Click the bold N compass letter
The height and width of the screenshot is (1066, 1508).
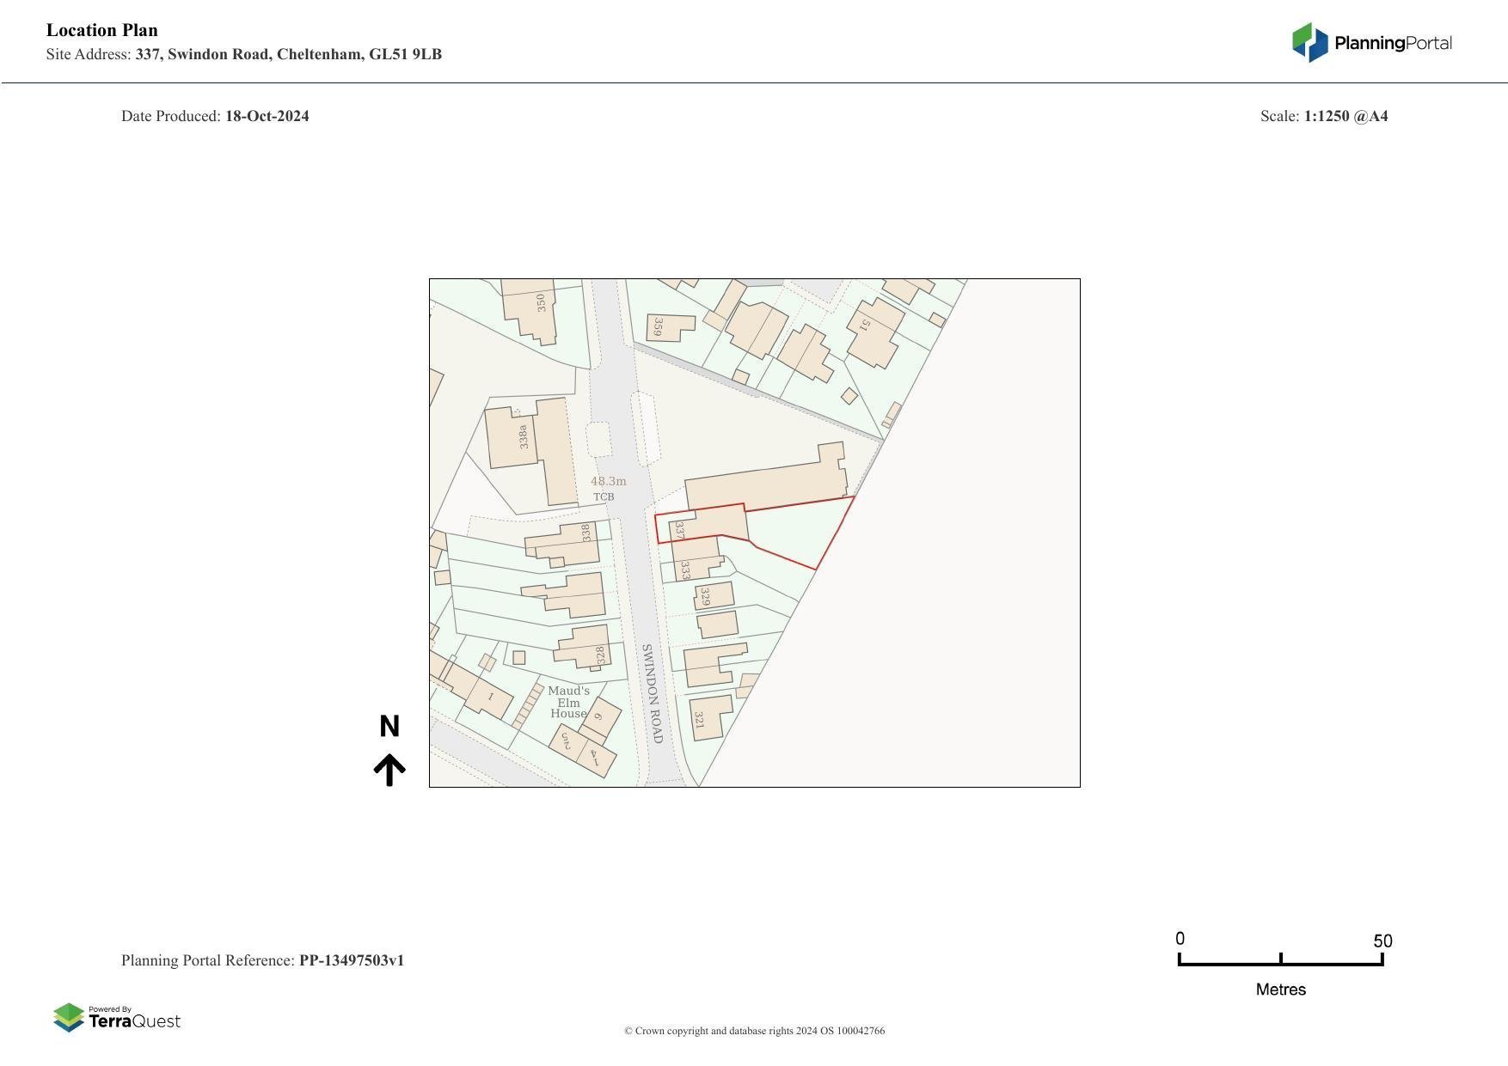[x=389, y=727]
